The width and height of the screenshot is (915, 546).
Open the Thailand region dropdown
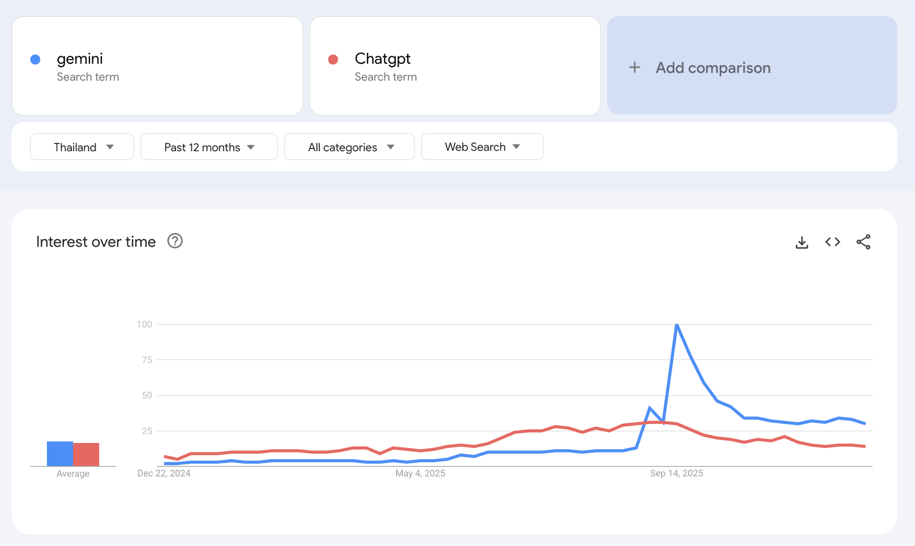point(82,146)
